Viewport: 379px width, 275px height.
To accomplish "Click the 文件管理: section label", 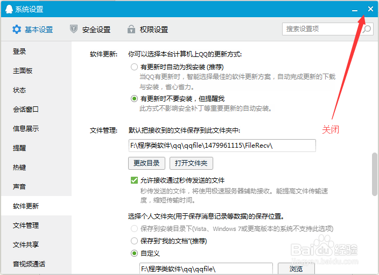I will click(x=103, y=131).
